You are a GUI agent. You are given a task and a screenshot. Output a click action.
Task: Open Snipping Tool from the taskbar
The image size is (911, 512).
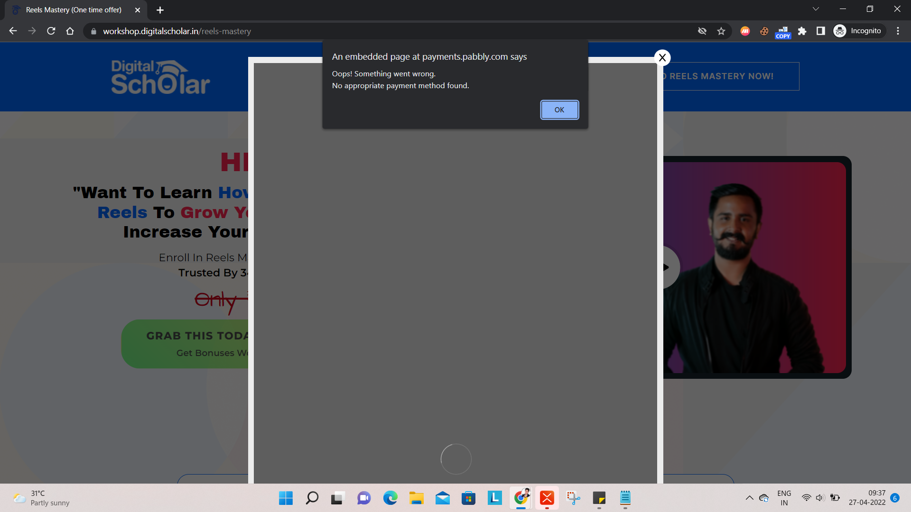click(x=573, y=498)
